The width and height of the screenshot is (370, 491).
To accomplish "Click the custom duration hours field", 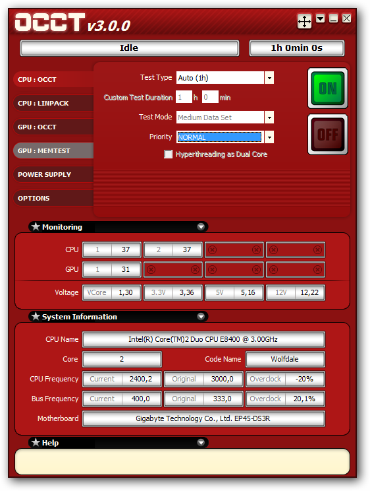I will (184, 97).
